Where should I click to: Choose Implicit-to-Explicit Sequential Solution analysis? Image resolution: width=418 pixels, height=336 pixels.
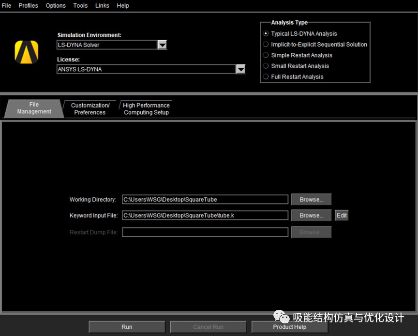[x=266, y=44]
